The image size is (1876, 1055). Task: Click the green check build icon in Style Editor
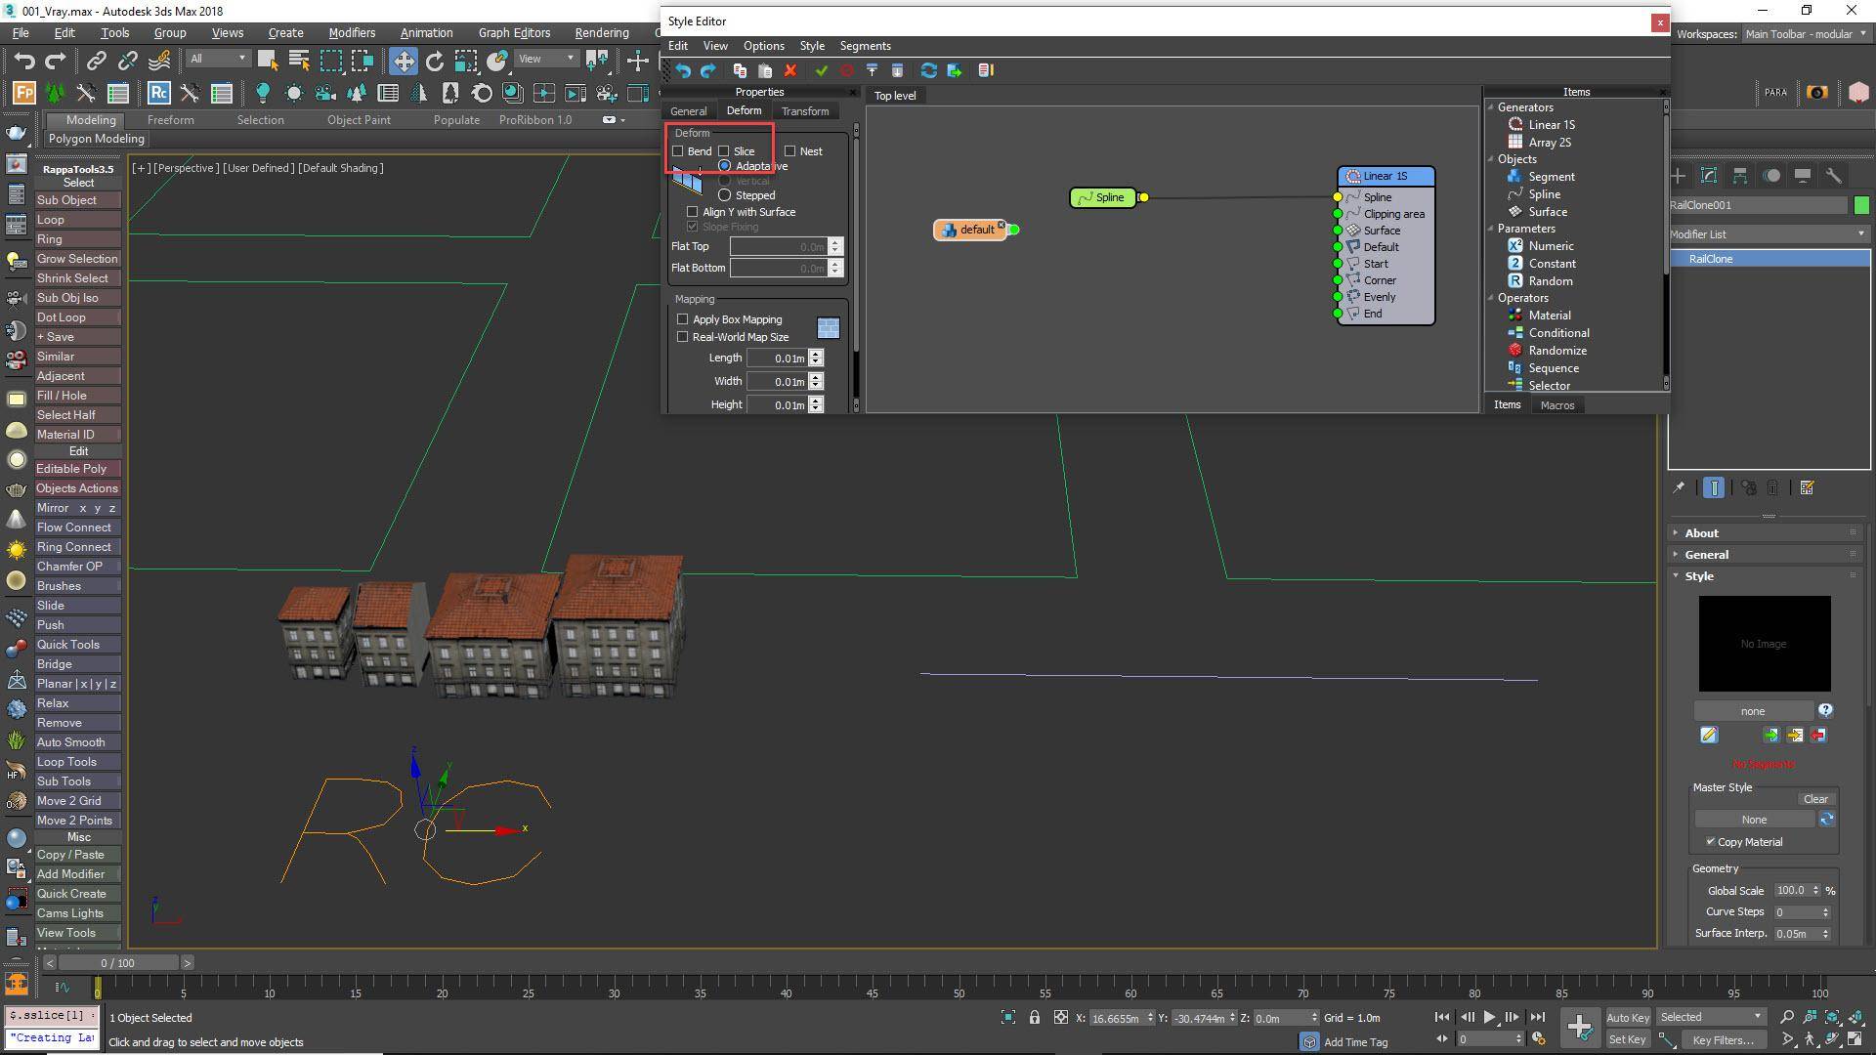822,70
